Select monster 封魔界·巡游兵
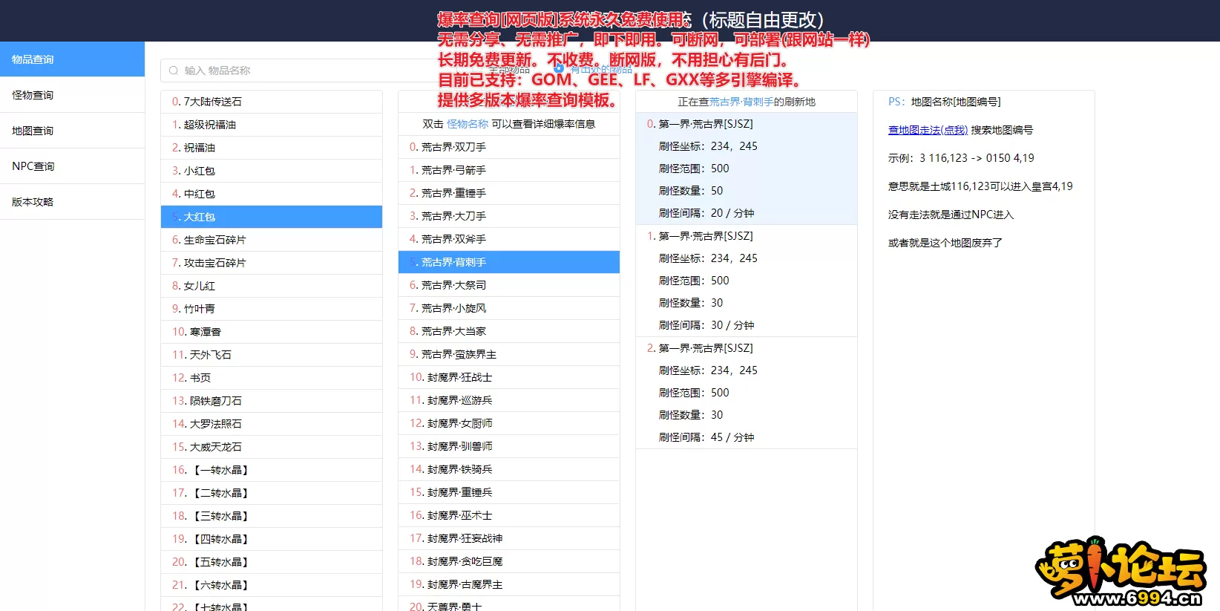 (509, 400)
